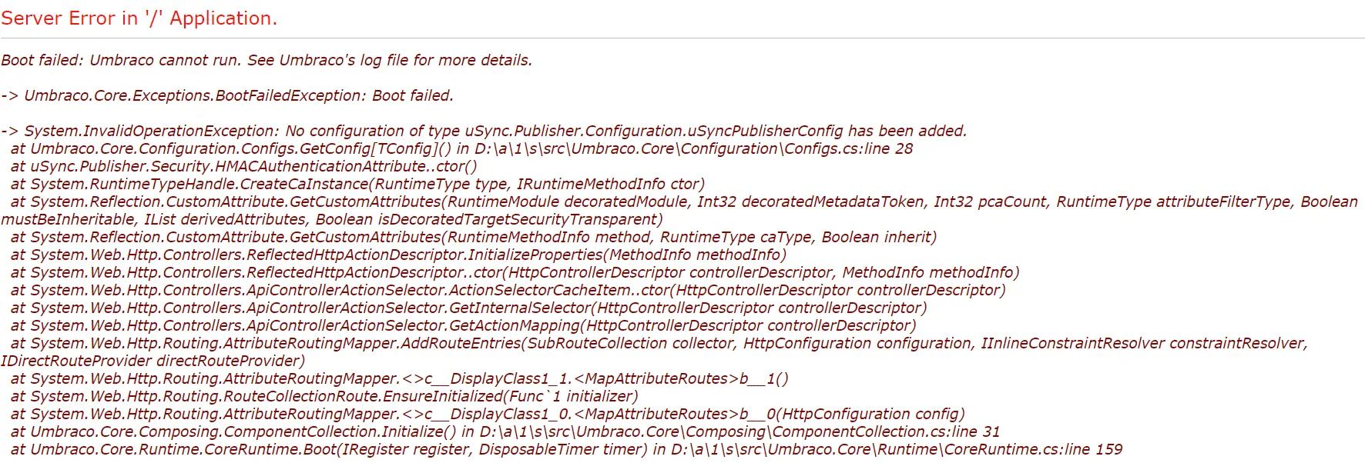Click the 'Server Error in '/' Application' heading
Screen dimensions: 1365x463
tap(139, 18)
